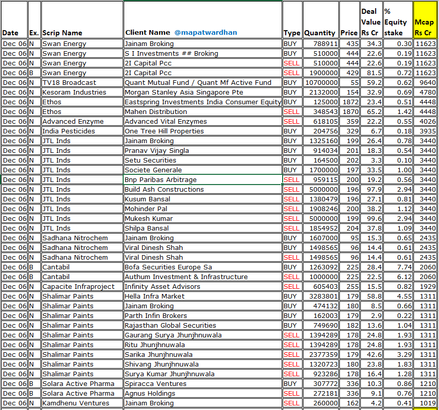439x410 pixels.
Task: Select 'Spiracca Ventures' cell
Action: click(203, 383)
